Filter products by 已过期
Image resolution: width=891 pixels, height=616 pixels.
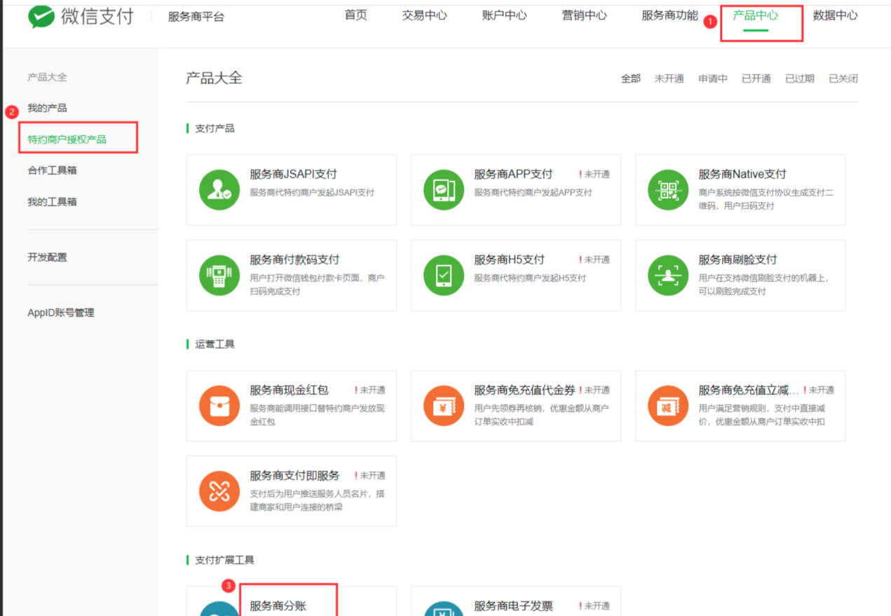[799, 78]
